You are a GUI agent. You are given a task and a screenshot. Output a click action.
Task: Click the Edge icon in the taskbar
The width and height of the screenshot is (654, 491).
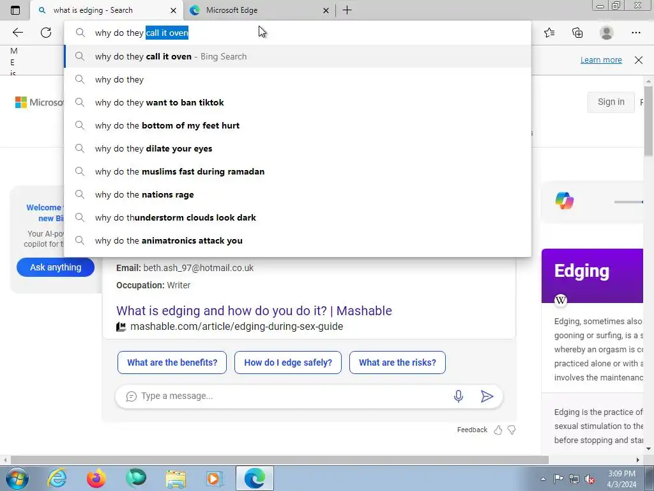(254, 478)
